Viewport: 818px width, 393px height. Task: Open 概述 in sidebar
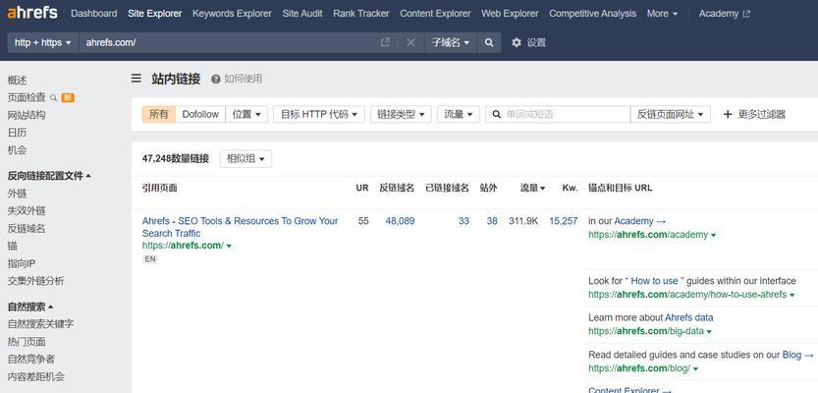tap(18, 81)
